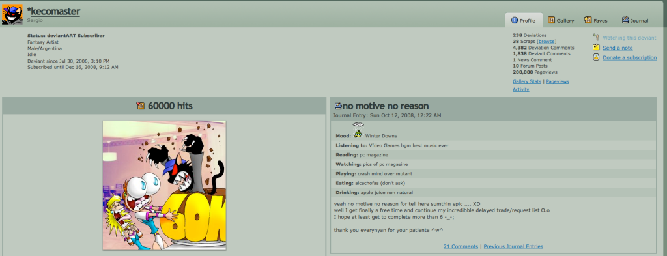Click the Journal tab icon
Viewport: 667px width, 256px height.
pyautogui.click(x=625, y=20)
